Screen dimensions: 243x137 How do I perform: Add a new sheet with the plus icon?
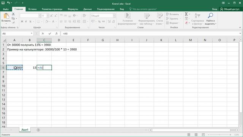click(38, 130)
